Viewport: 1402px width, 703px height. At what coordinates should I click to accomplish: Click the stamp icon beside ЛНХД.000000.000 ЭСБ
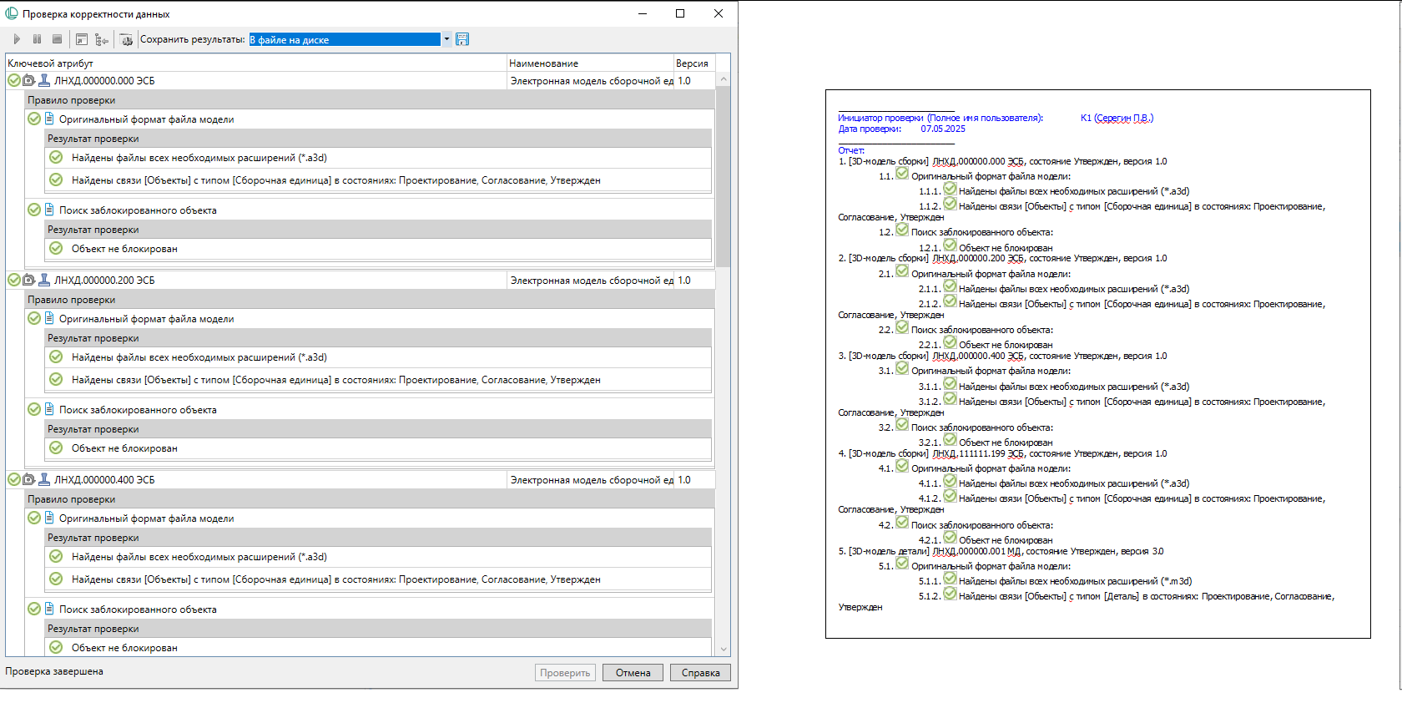click(44, 81)
